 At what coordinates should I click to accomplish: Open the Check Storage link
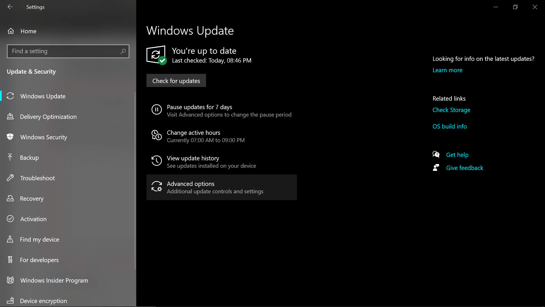451,110
